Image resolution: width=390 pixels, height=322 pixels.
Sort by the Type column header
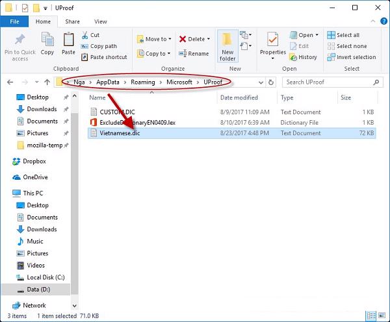click(x=287, y=97)
